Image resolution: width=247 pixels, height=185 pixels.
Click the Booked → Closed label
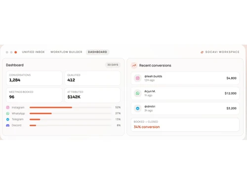[x=146, y=122]
